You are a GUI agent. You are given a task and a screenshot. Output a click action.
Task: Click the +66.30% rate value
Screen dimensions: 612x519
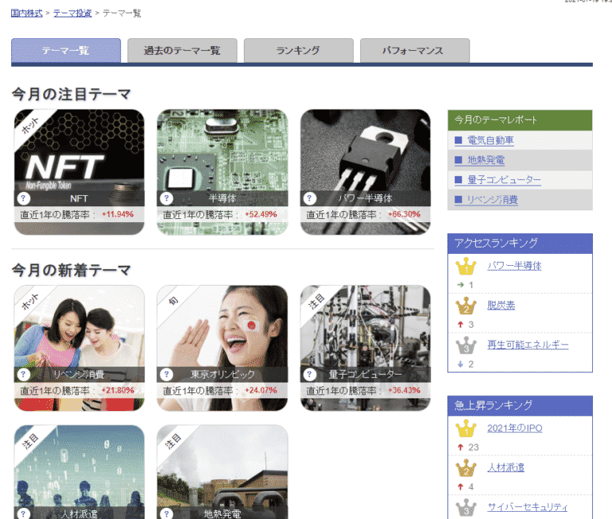pyautogui.click(x=404, y=214)
